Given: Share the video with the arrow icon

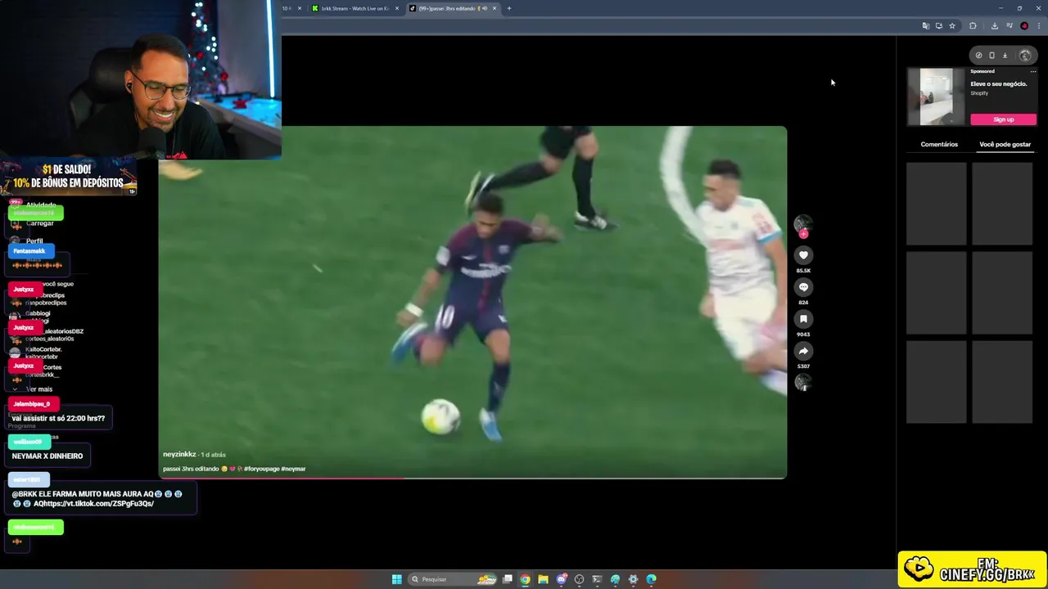Looking at the screenshot, I should pos(803,351).
